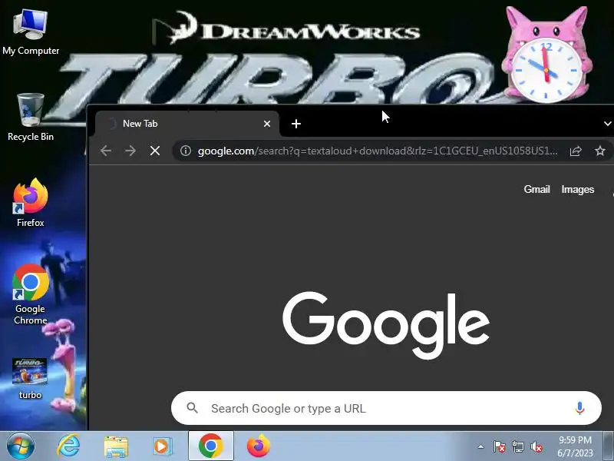This screenshot has width=614, height=461.
Task: Open muted volume speaker tray icon
Action: click(x=536, y=446)
